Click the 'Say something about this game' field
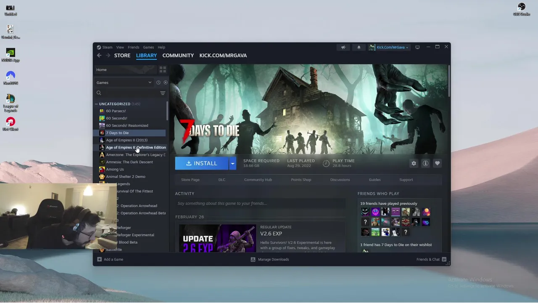 pos(260,203)
